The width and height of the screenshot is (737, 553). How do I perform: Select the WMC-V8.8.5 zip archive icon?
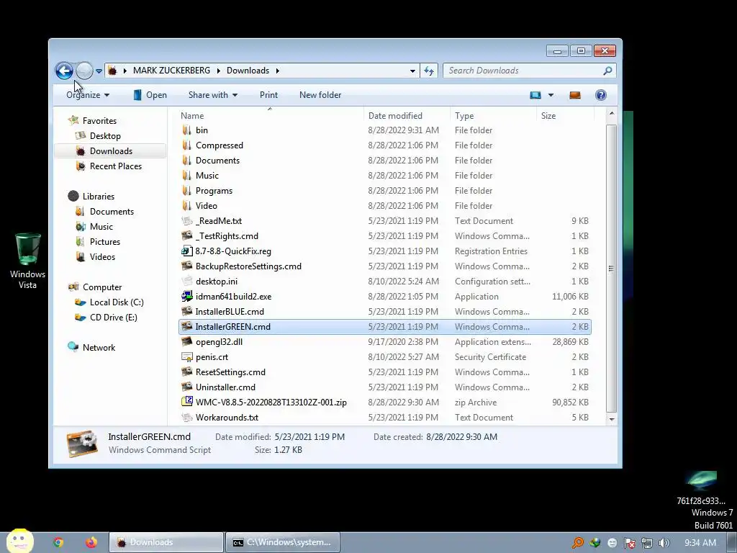186,402
